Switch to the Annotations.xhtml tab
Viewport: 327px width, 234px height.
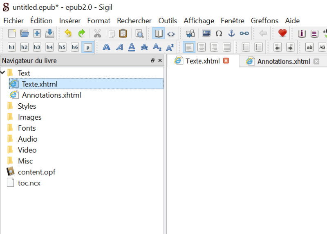(283, 61)
